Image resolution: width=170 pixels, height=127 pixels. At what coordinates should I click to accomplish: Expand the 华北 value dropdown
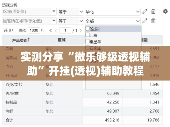point(138,11)
